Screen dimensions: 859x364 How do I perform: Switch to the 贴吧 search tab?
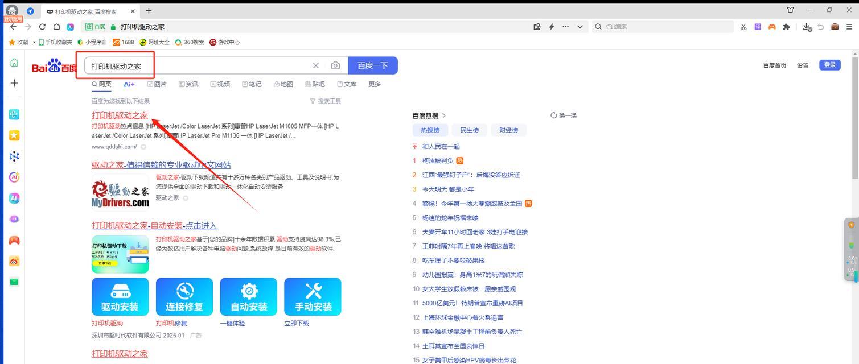pyautogui.click(x=315, y=84)
